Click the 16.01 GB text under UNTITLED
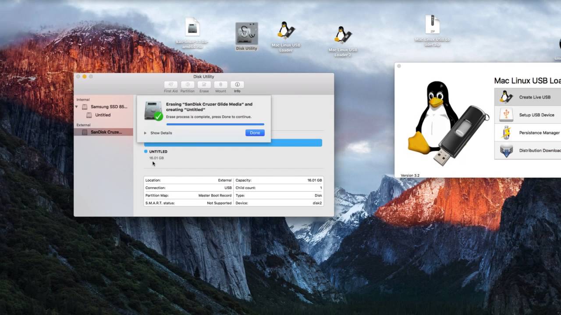The image size is (561, 315). 156,158
